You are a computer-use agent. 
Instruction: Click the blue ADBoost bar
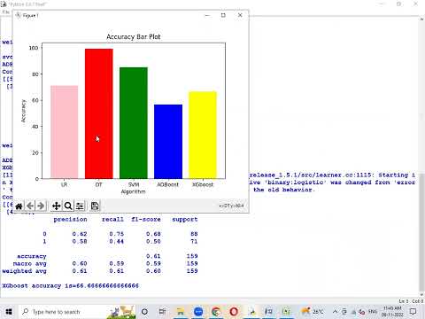(x=168, y=142)
